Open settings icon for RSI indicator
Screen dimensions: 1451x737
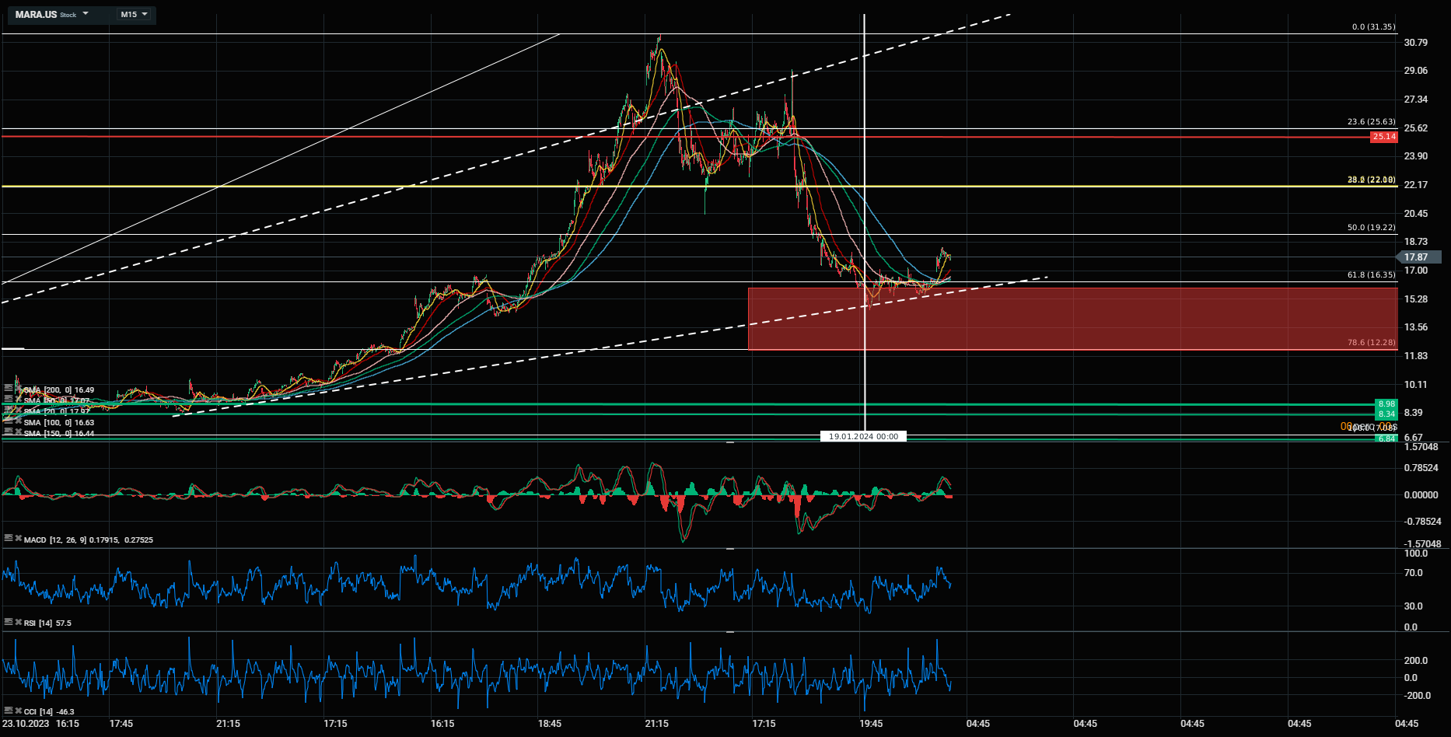coord(9,622)
